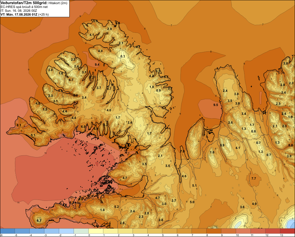The width and height of the screenshot is (295, 237).
Task: Click the 'Veðurstofan/T2m 500grid:' title text
Action: [24, 3]
